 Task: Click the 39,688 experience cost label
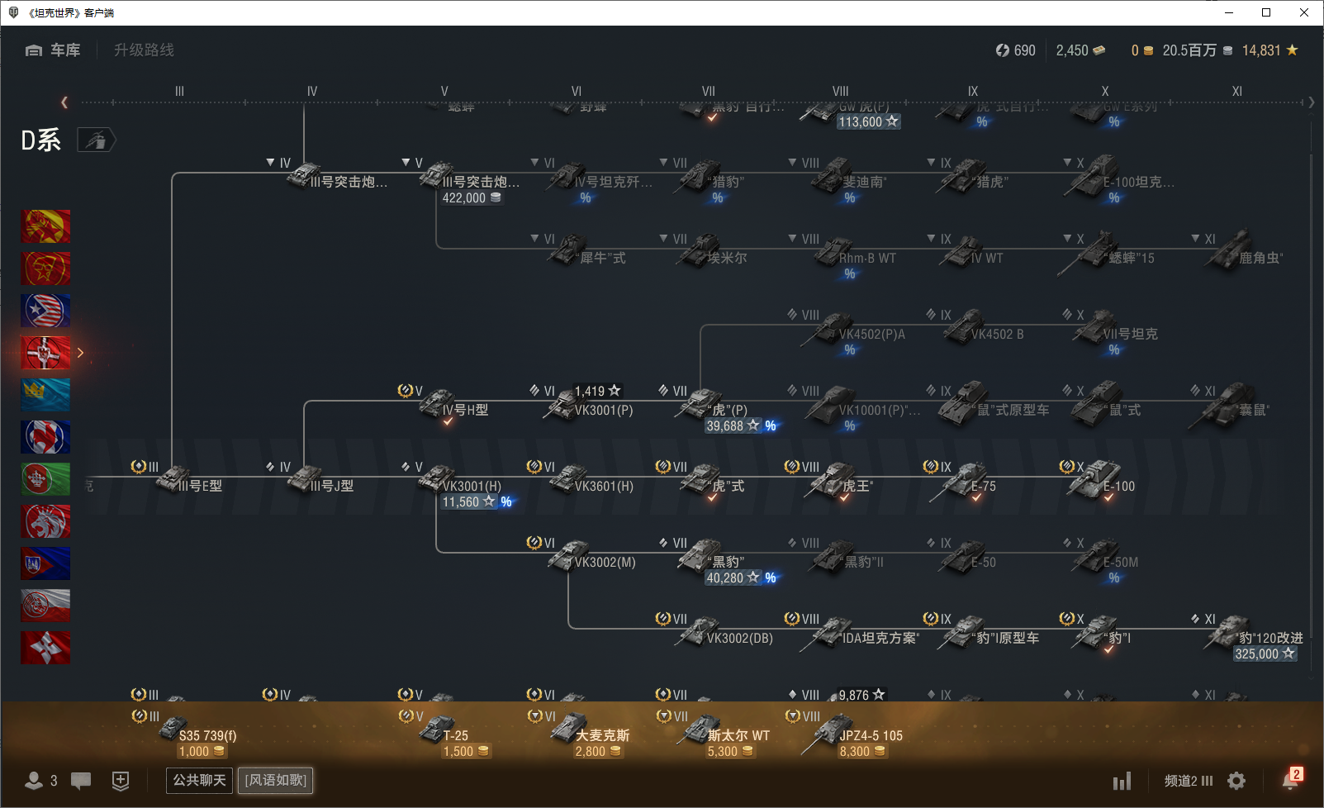coord(733,426)
